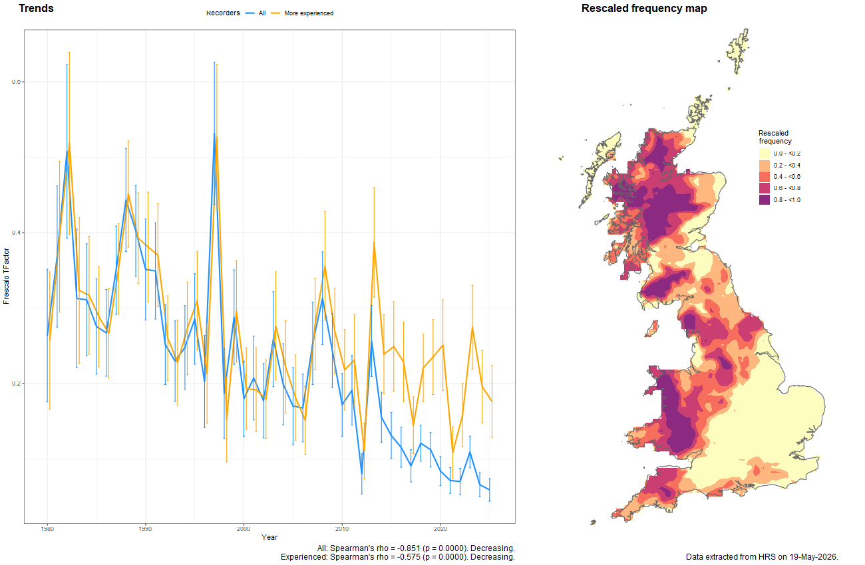The height and width of the screenshot is (565, 865).
Task: Click the 'Data extracted from HRS' footnote
Action: point(762,556)
